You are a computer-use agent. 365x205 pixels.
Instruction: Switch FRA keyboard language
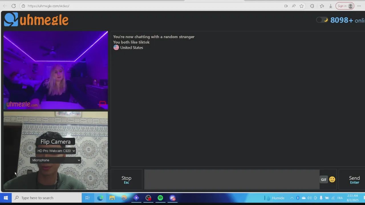340,198
